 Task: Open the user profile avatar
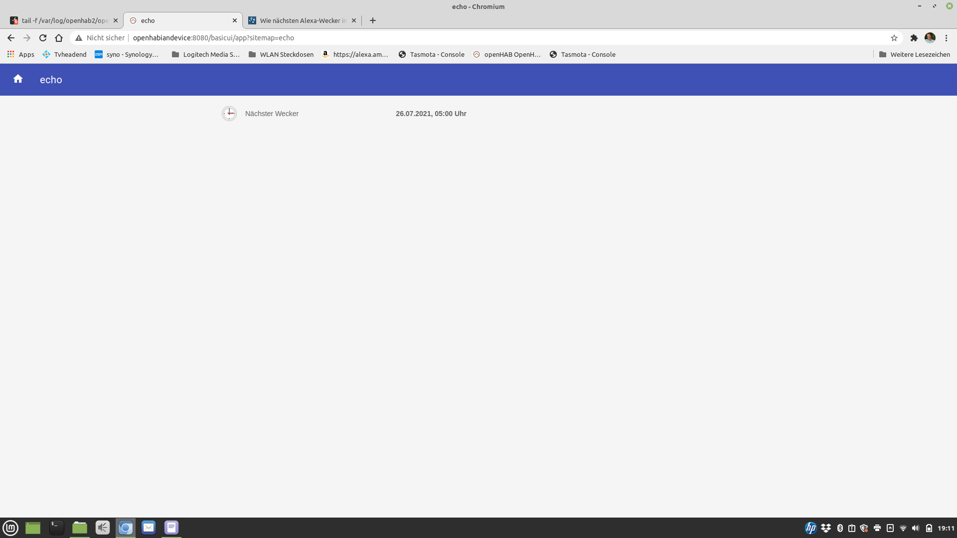tap(930, 38)
